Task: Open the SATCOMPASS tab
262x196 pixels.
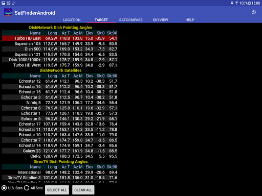Action: pos(131,20)
